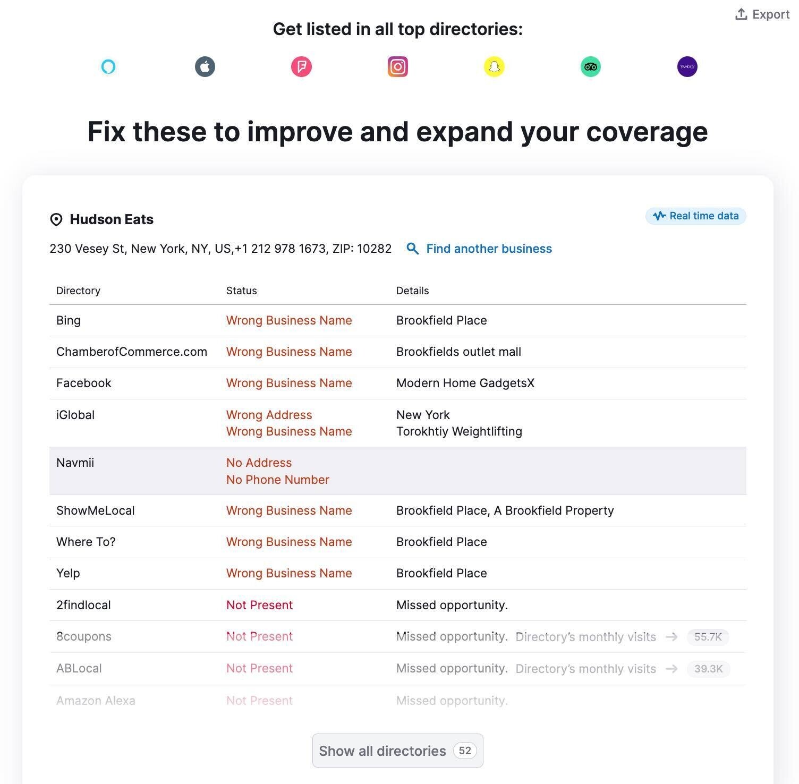Open the Foursquare directory icon

click(x=301, y=66)
